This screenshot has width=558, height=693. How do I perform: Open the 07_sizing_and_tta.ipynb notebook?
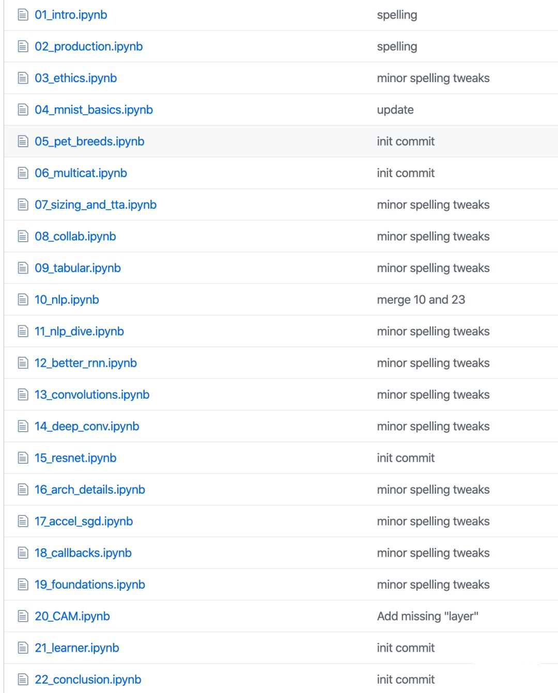pyautogui.click(x=96, y=204)
